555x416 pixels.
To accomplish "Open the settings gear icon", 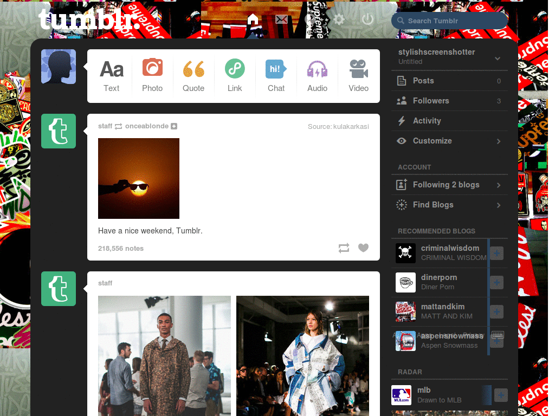I will point(339,19).
